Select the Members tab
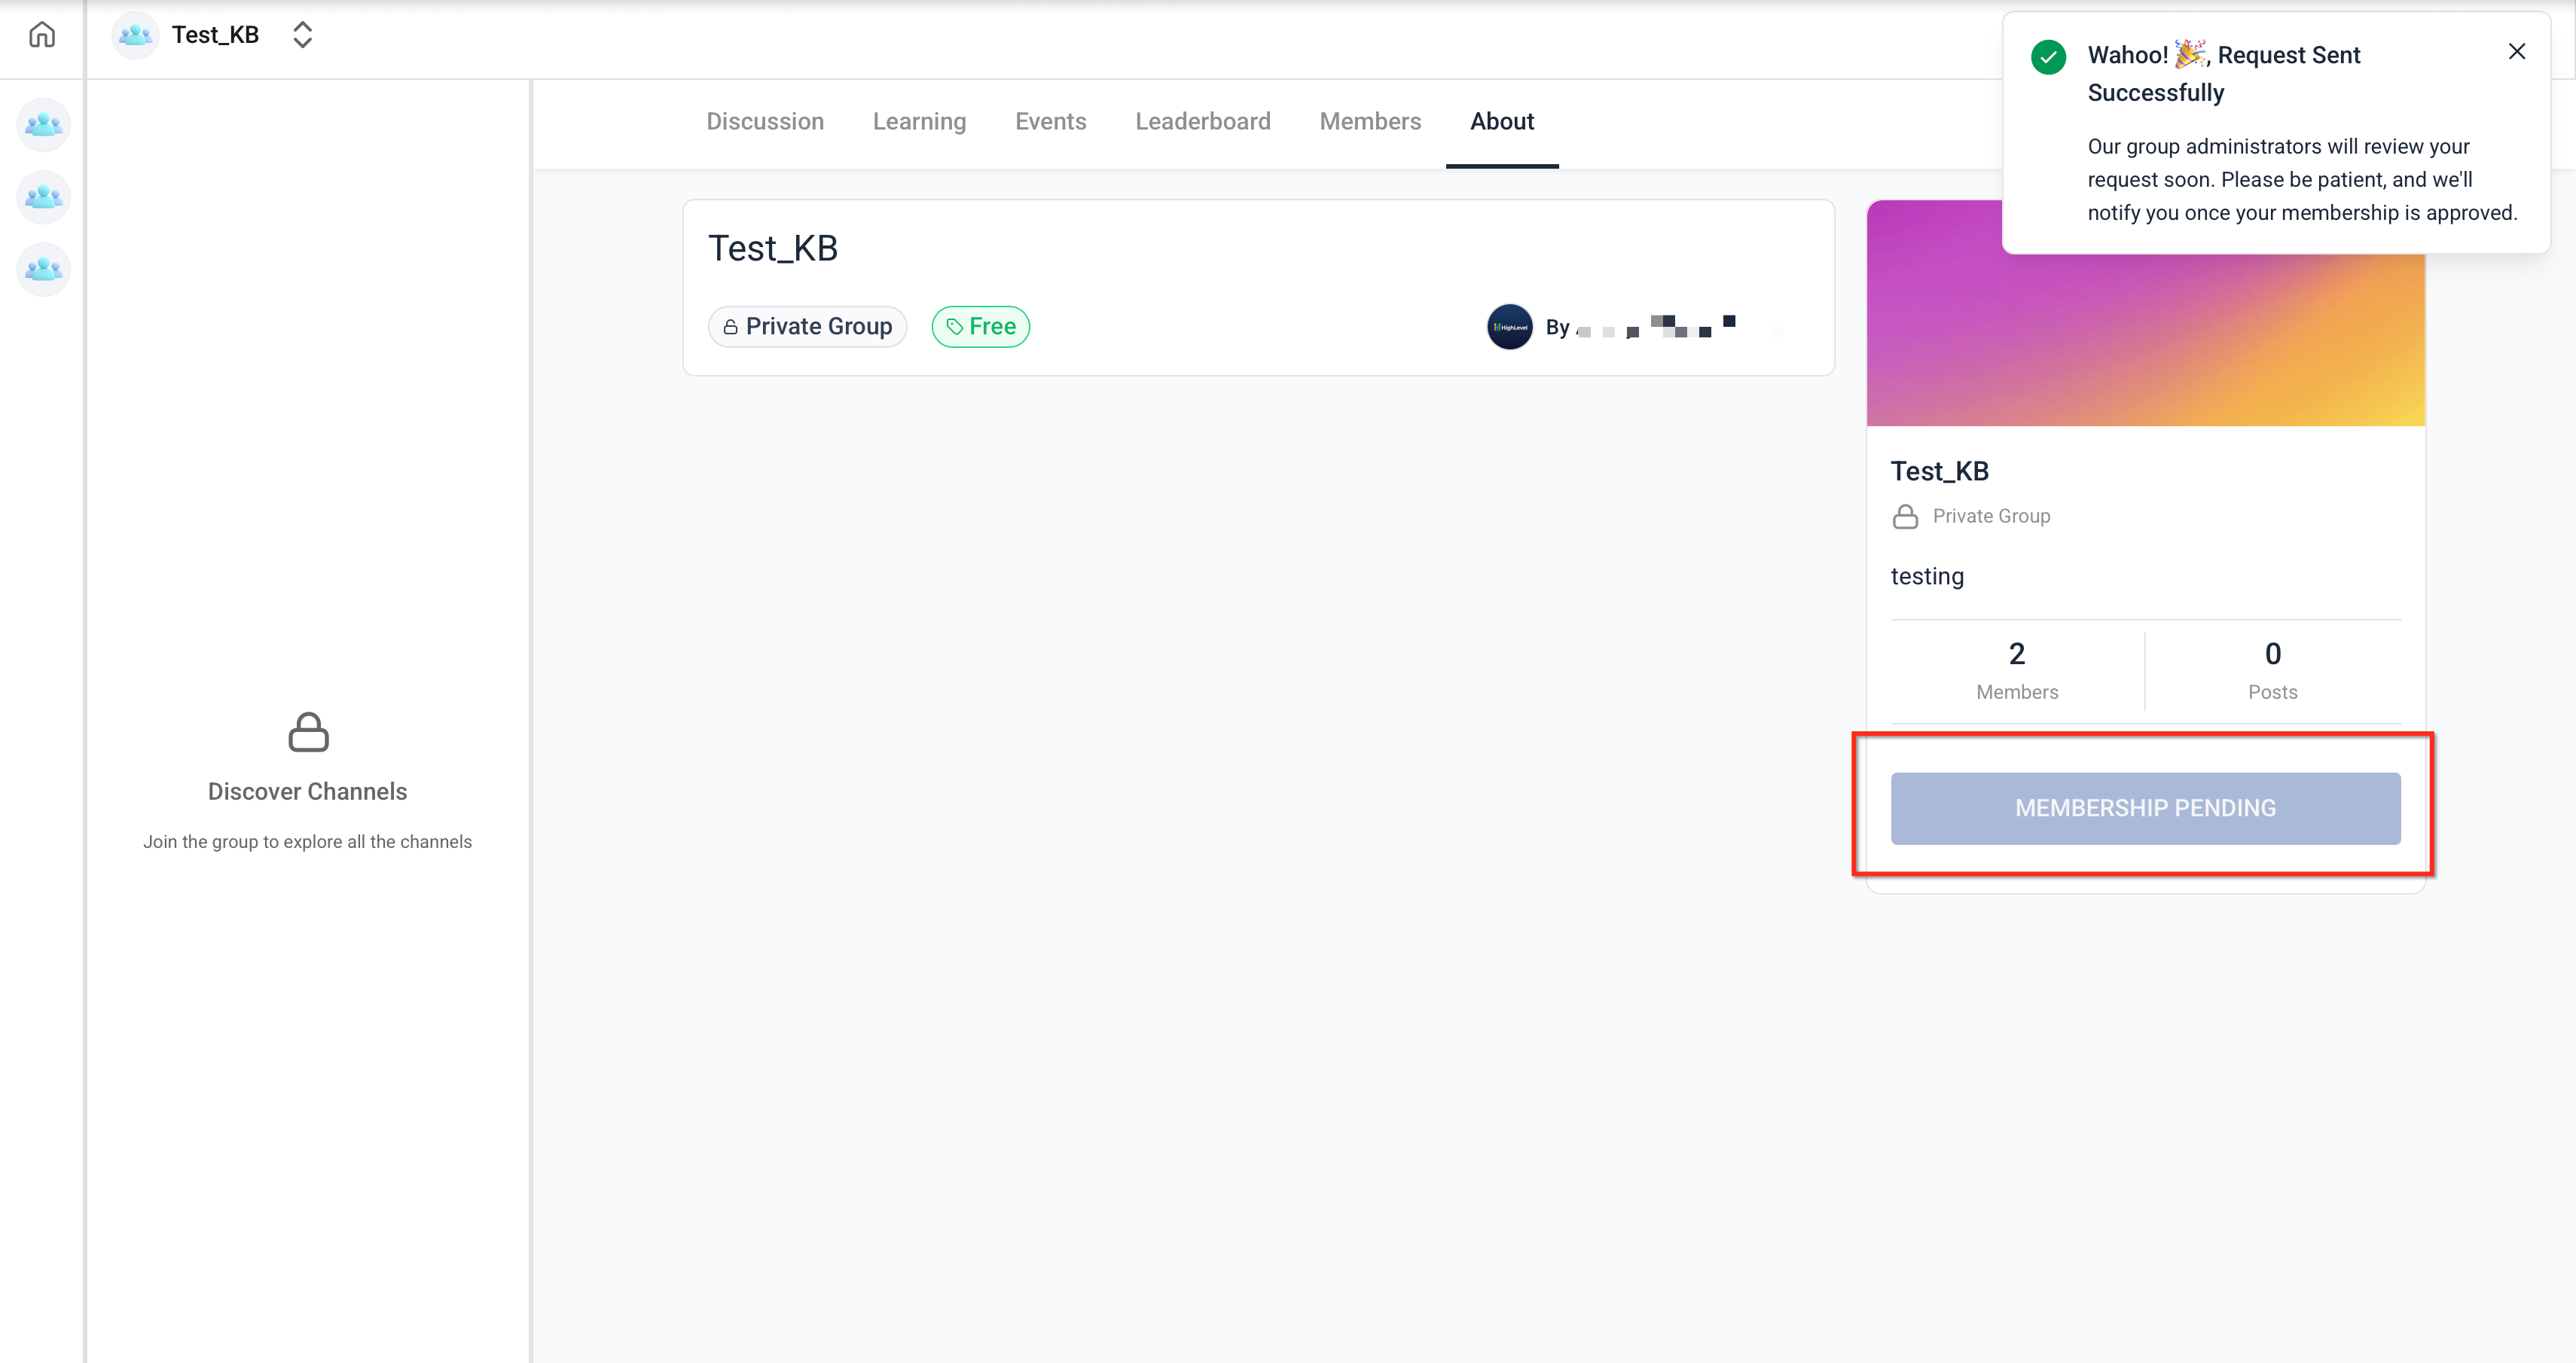 [1369, 122]
